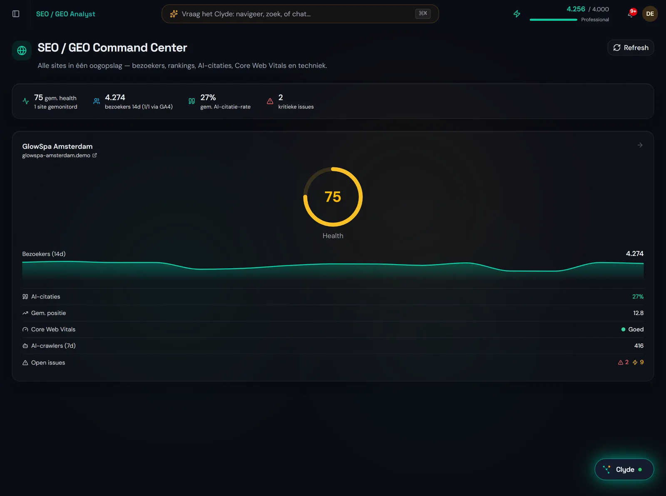The image size is (666, 496).
Task: Open the notifications bell
Action: (631, 14)
